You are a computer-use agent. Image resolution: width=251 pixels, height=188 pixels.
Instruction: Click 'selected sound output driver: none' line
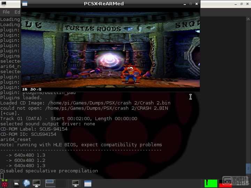click(x=48, y=124)
